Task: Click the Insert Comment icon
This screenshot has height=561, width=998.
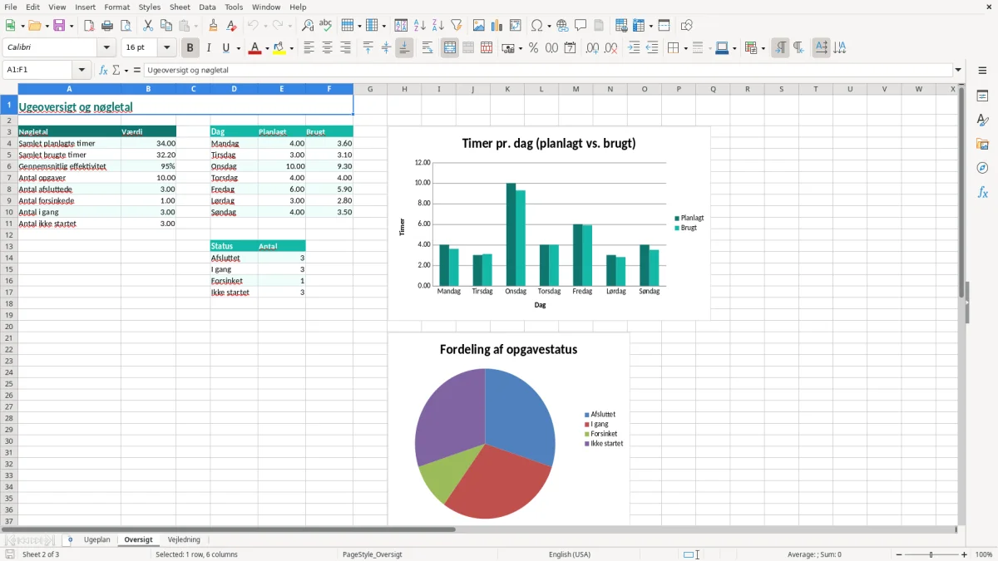Action: tap(581, 26)
